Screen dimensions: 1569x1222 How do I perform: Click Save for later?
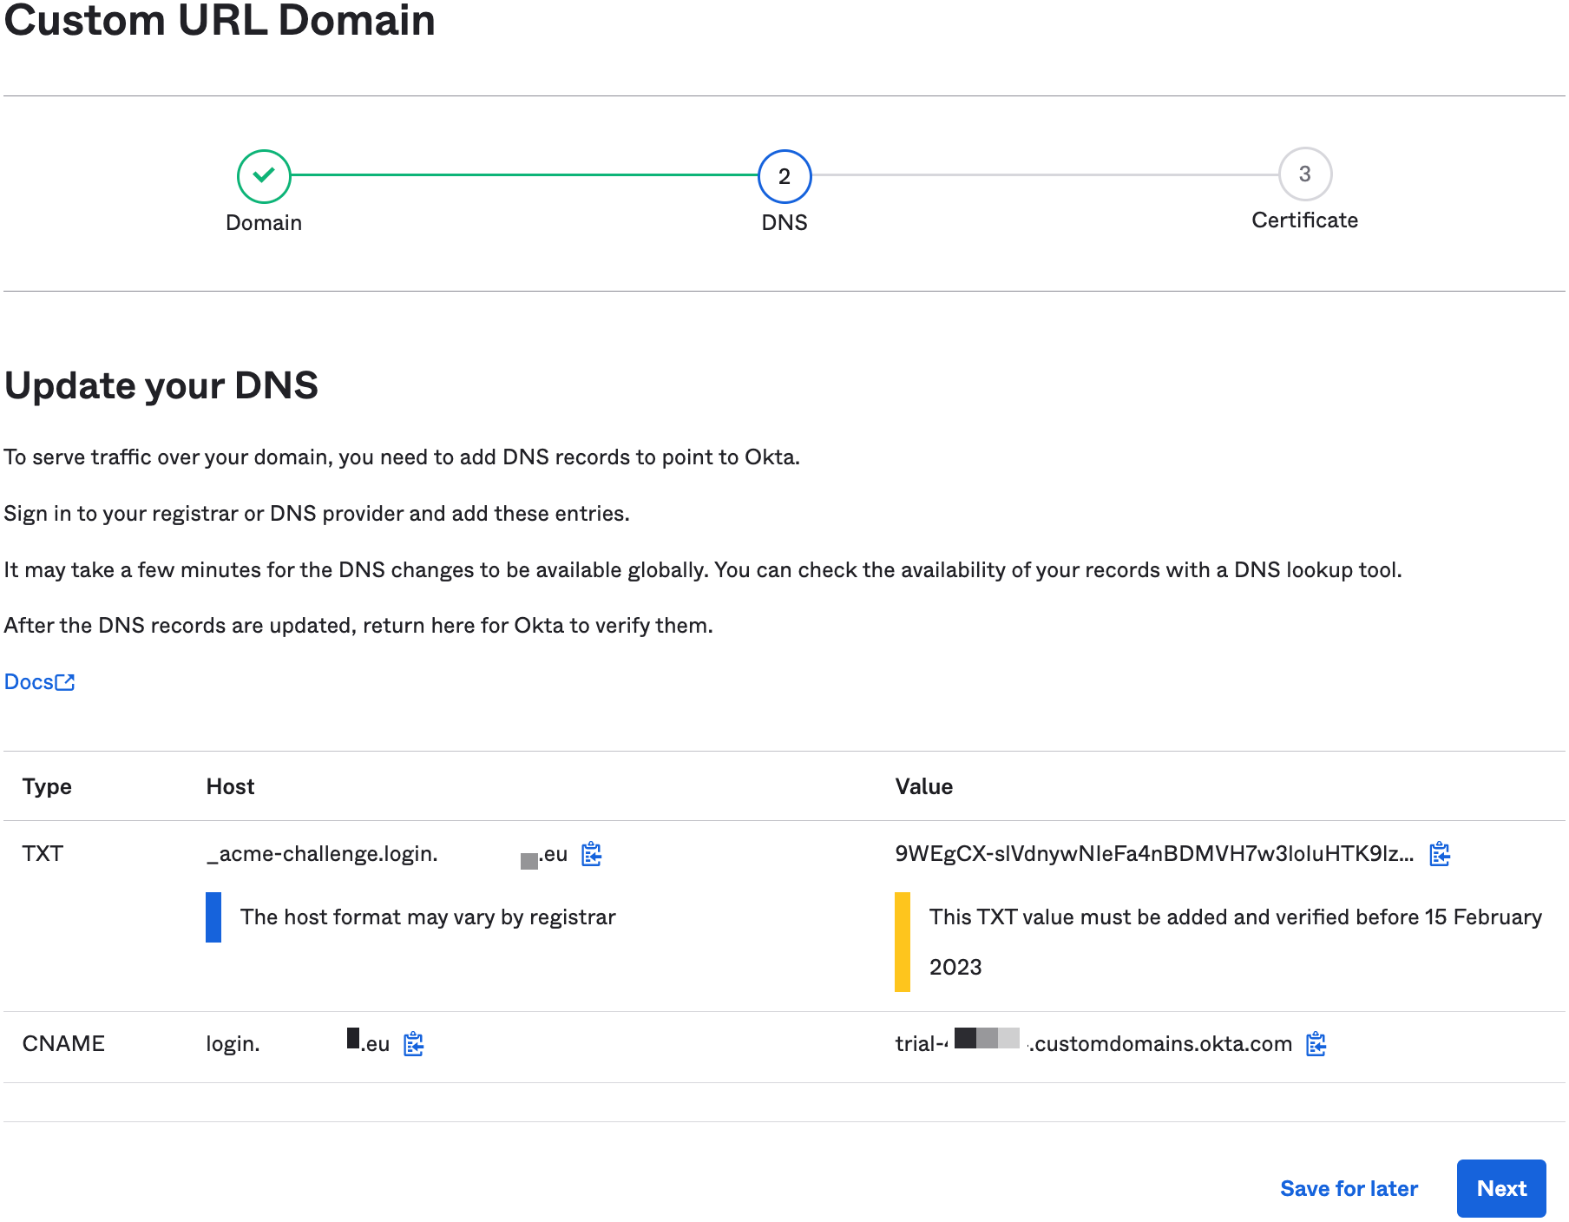[x=1349, y=1188]
